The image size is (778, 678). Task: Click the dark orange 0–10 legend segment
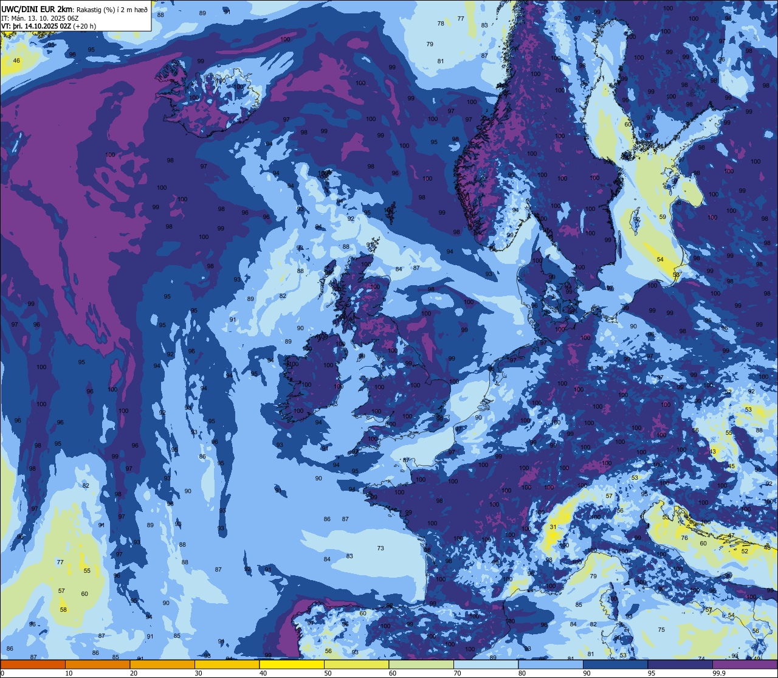pyautogui.click(x=33, y=664)
